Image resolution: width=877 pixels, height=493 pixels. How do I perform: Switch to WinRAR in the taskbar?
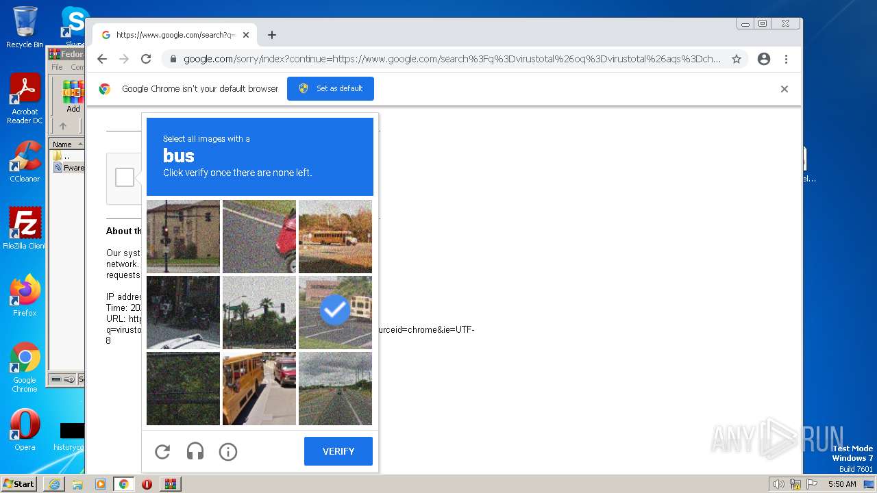pyautogui.click(x=170, y=484)
